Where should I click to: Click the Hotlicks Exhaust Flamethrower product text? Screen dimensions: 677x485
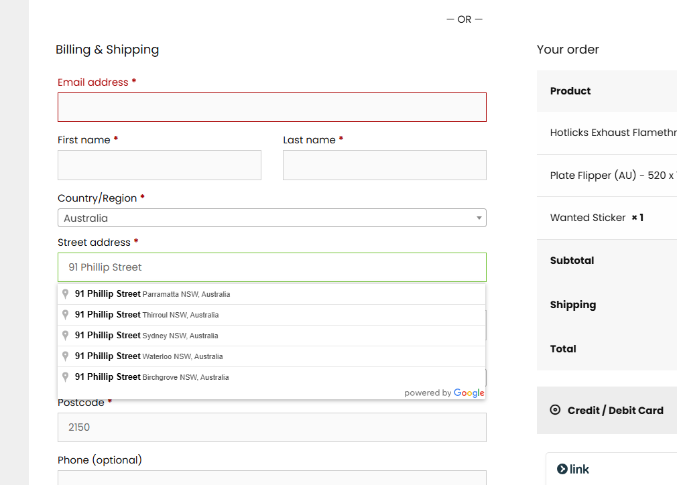point(613,133)
